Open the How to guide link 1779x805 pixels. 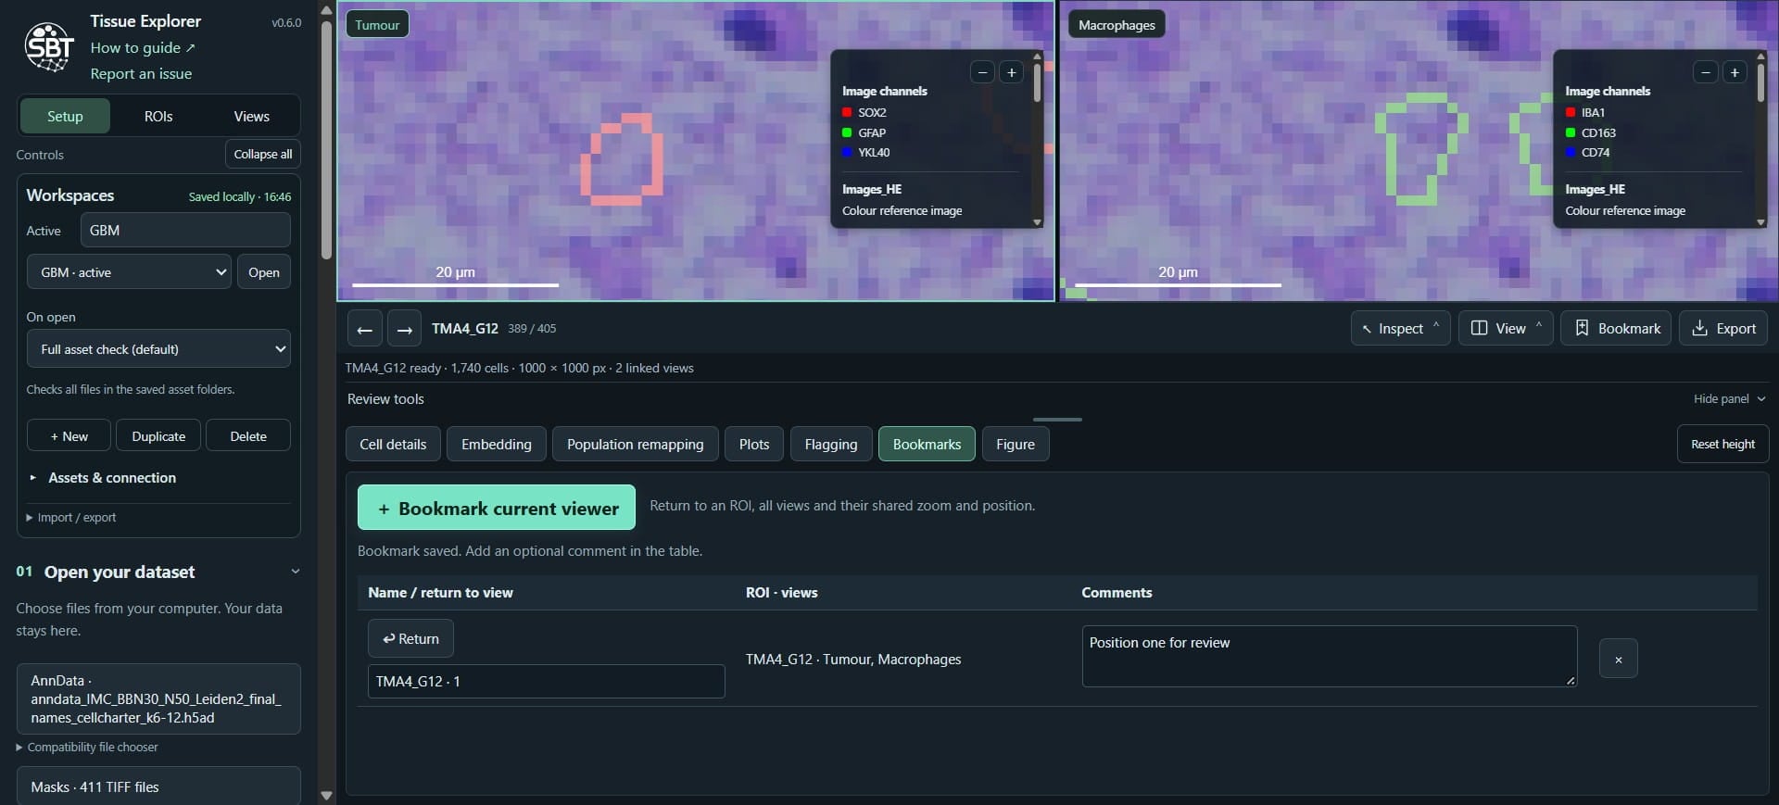(x=143, y=47)
